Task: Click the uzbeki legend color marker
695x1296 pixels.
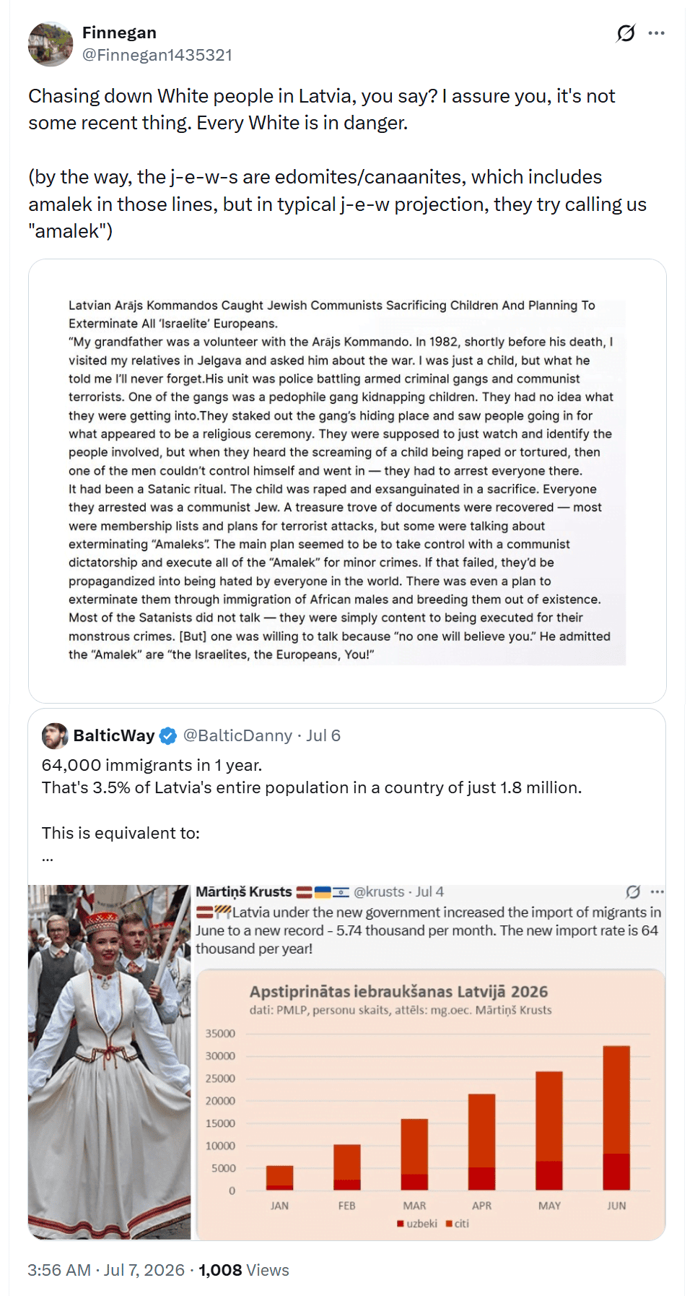Action: coord(401,1224)
